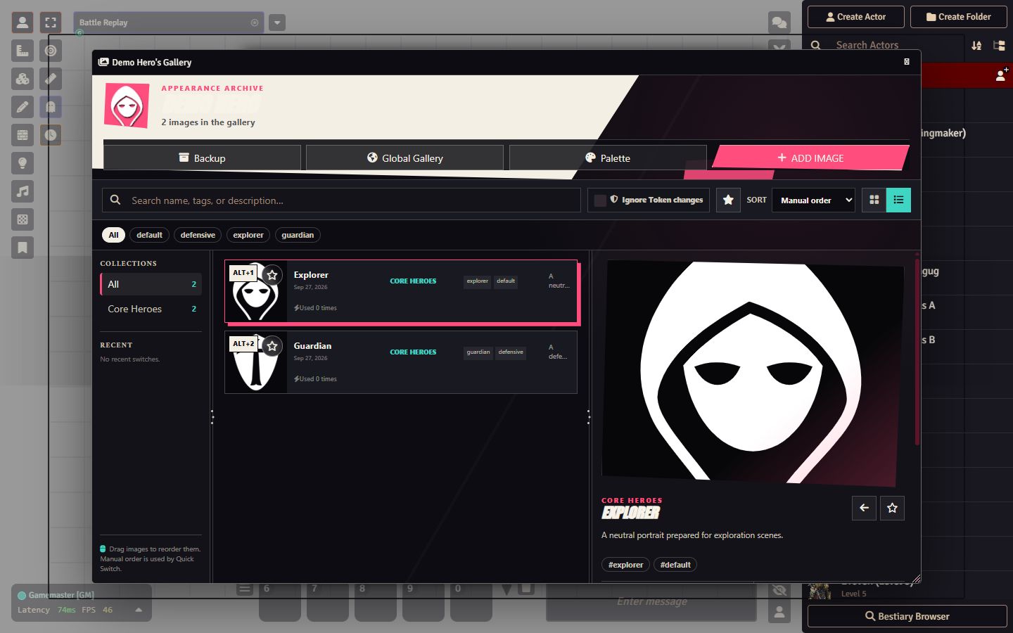Filter by the explorer tag

[x=248, y=235]
